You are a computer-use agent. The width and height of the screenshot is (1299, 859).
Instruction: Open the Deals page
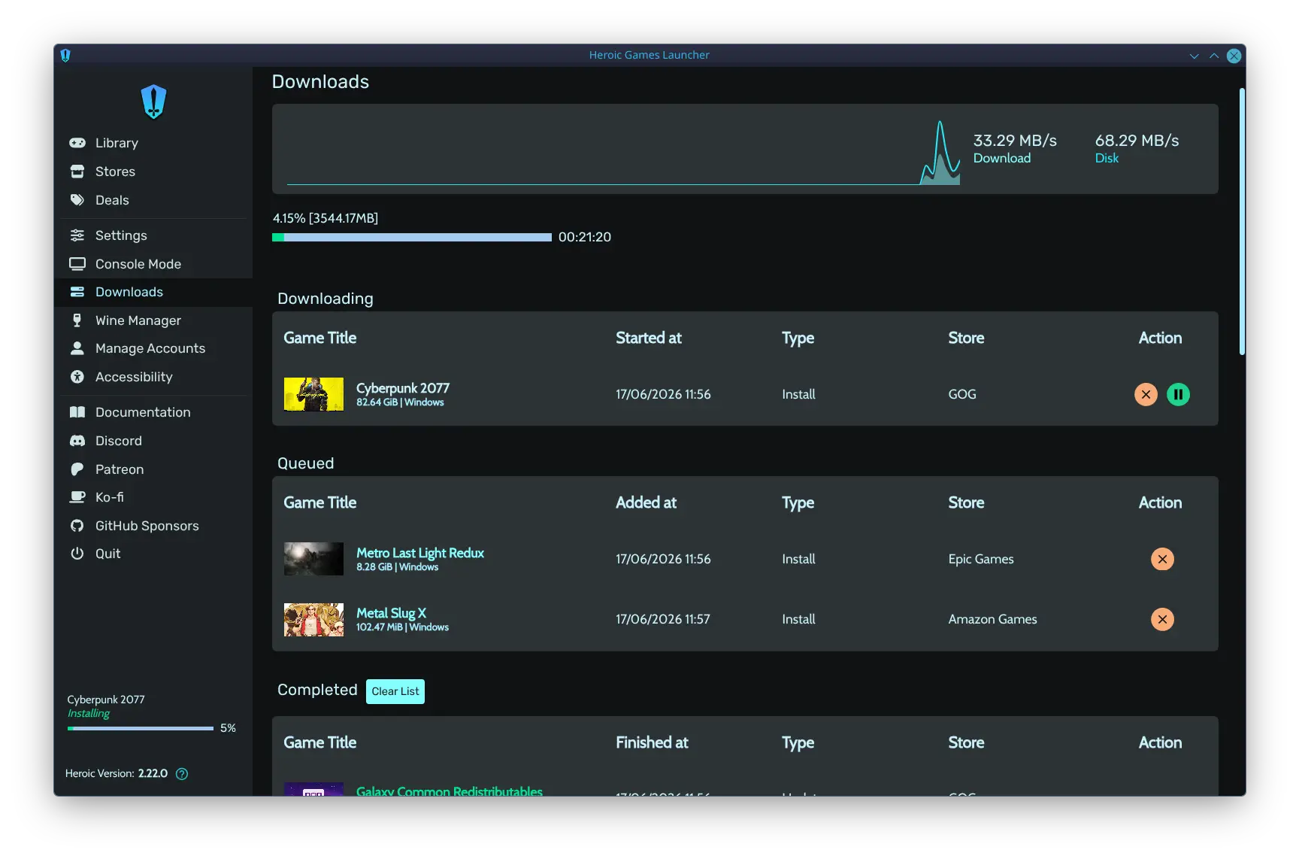(153, 200)
